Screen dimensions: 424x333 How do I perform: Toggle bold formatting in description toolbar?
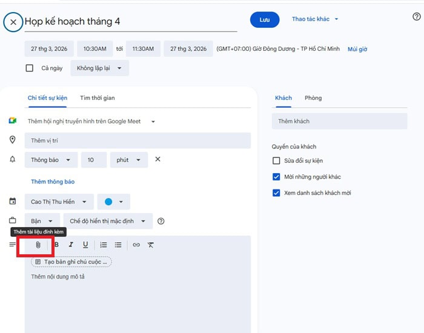pos(56,245)
